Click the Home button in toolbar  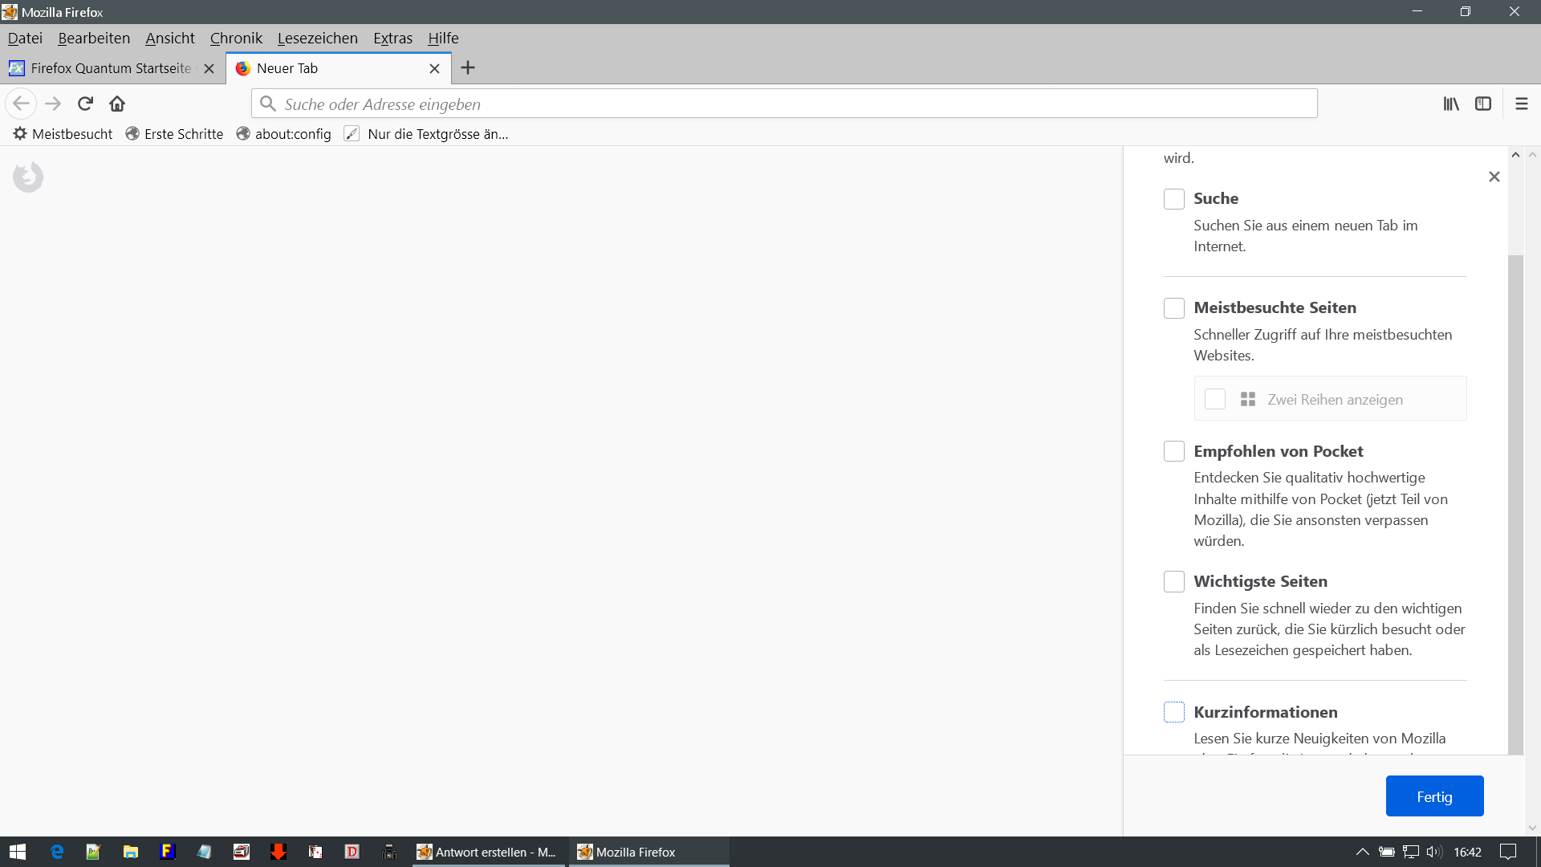click(117, 104)
